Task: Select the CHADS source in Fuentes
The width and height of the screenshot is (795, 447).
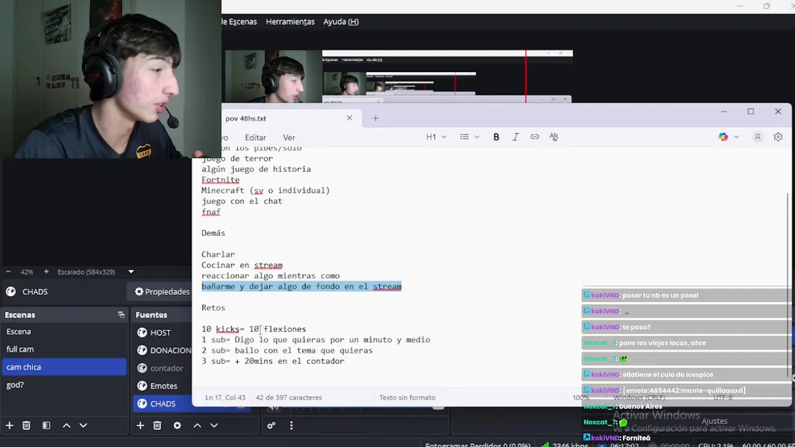Action: (163, 404)
